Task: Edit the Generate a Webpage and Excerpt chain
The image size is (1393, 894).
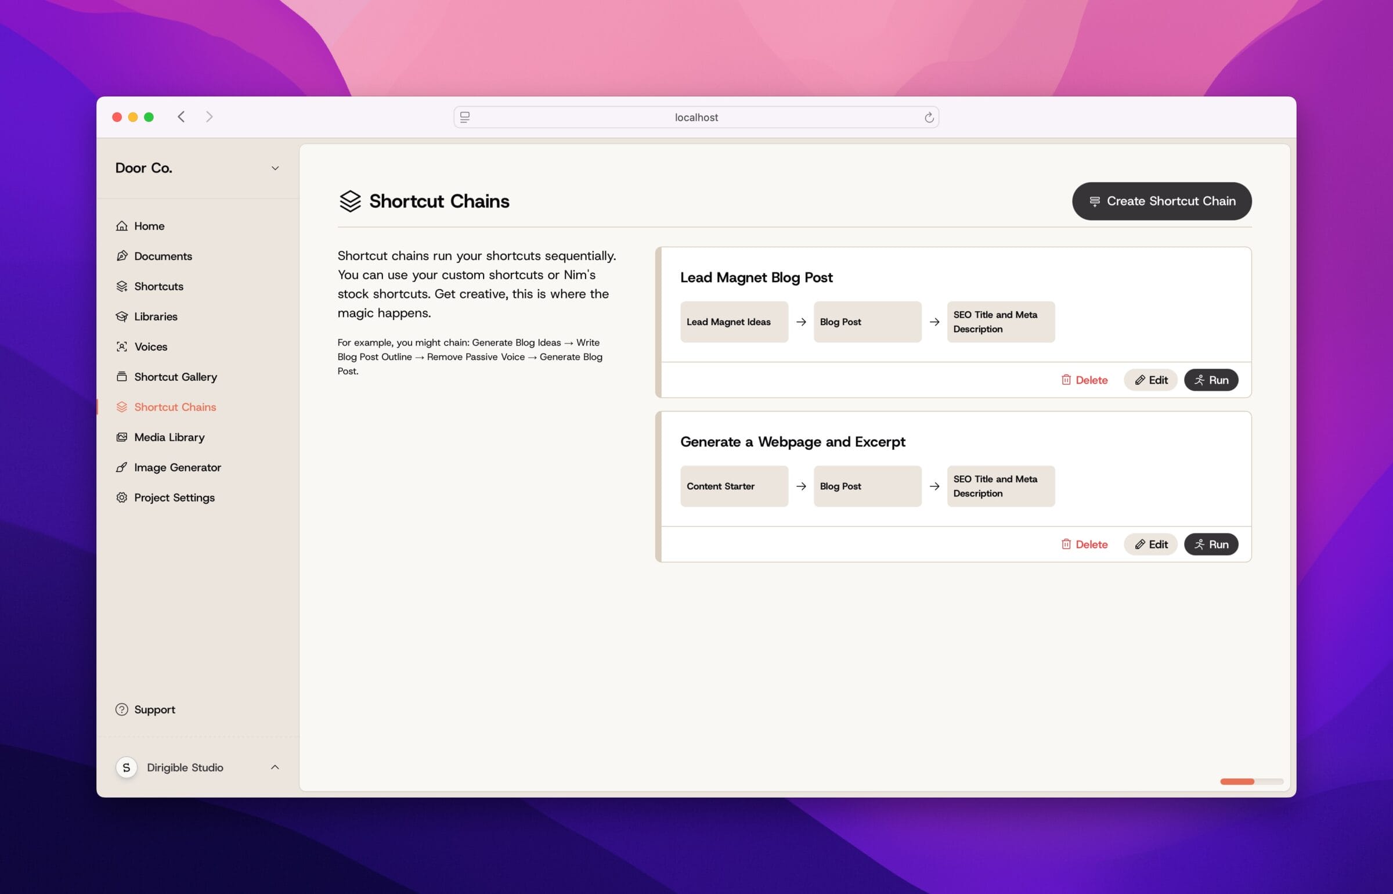Action: pyautogui.click(x=1149, y=543)
